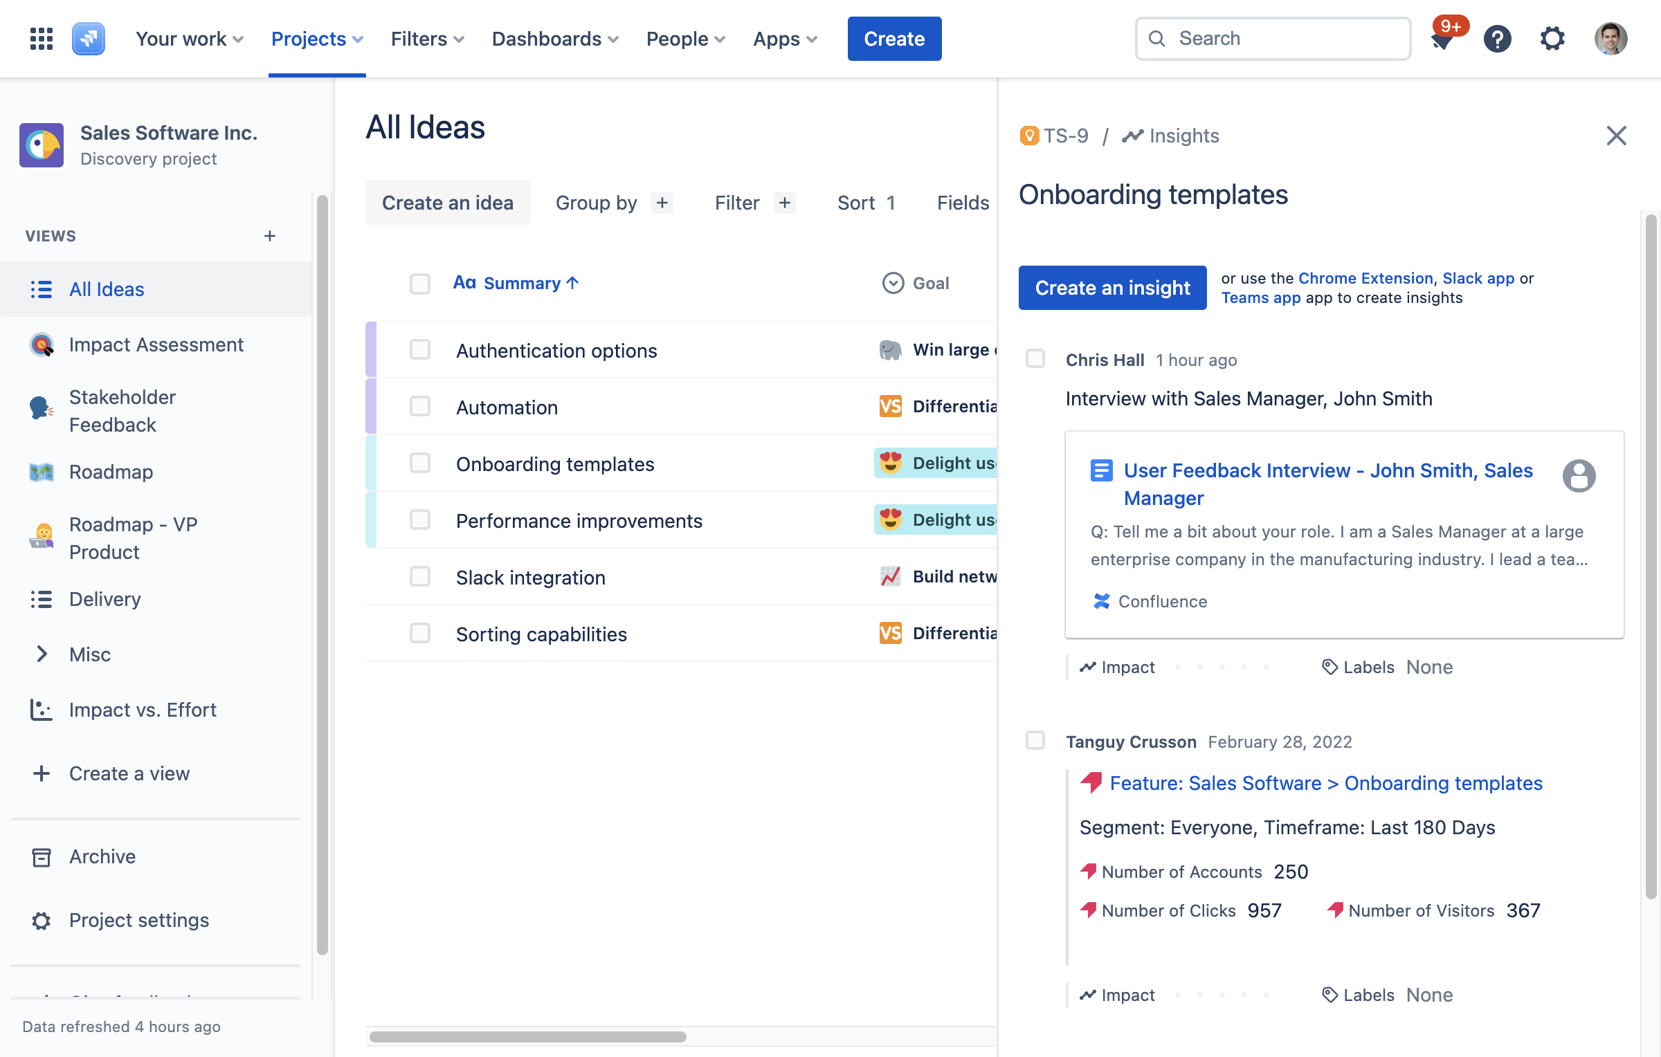
Task: Add a new view with plus icon
Action: (x=270, y=236)
